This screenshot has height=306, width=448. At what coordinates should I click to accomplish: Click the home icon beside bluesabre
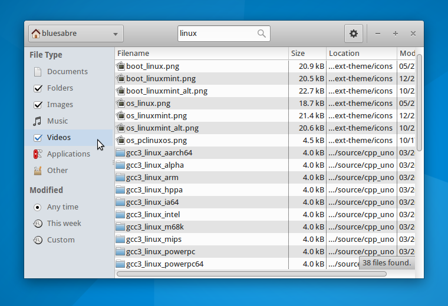click(36, 34)
